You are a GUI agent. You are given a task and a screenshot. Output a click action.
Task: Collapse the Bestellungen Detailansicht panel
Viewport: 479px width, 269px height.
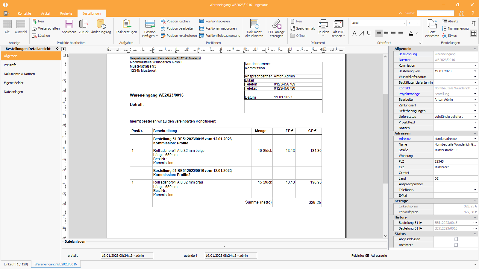(58, 48)
